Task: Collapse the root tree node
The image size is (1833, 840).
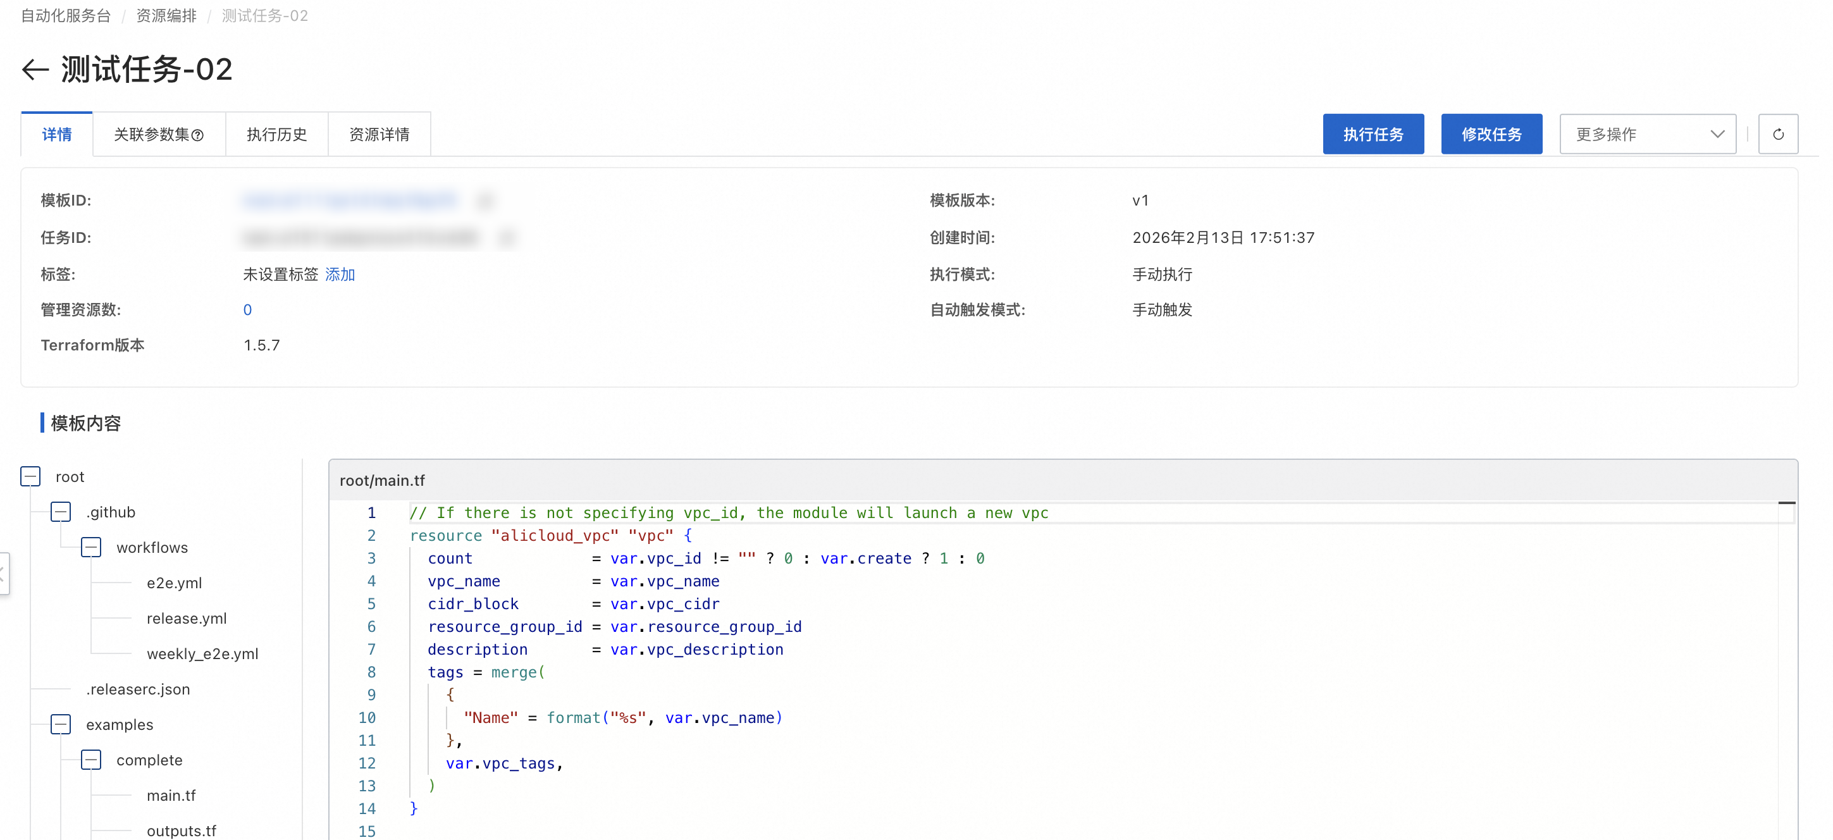Action: tap(30, 476)
